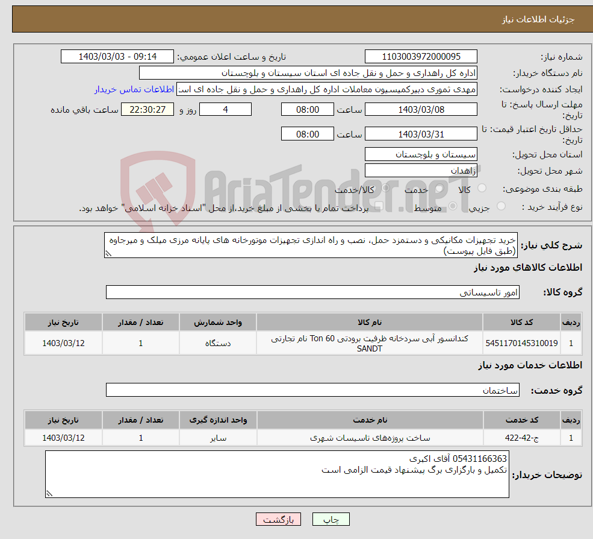Click the resize handle of description box

(108, 254)
